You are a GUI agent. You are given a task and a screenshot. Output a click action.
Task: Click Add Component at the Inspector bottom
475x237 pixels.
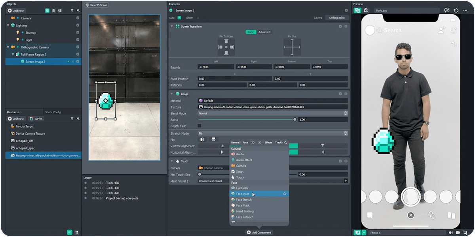(259, 232)
